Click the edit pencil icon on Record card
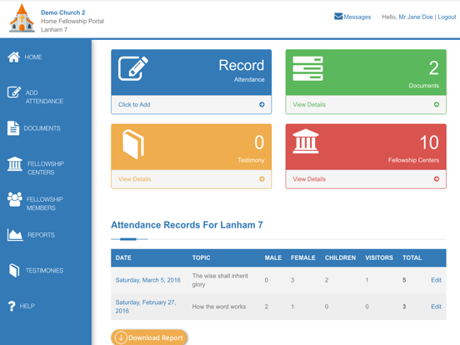 [132, 68]
